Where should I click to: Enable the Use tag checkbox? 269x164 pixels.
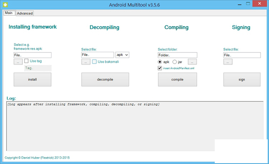coord(26,61)
